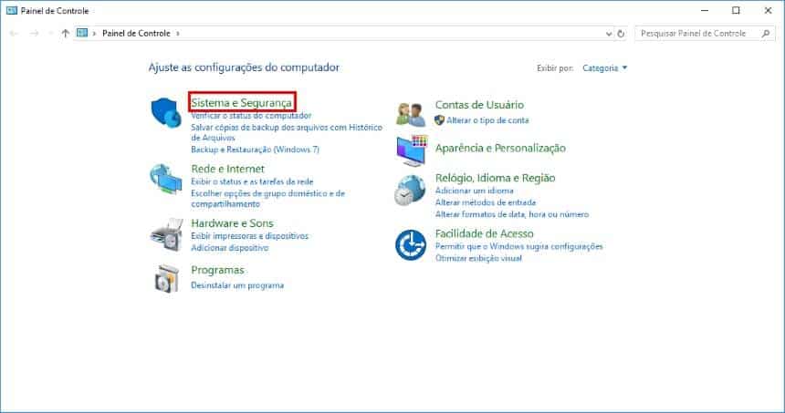
Task: Click the Painel de Controle breadcrumb
Action: 136,33
